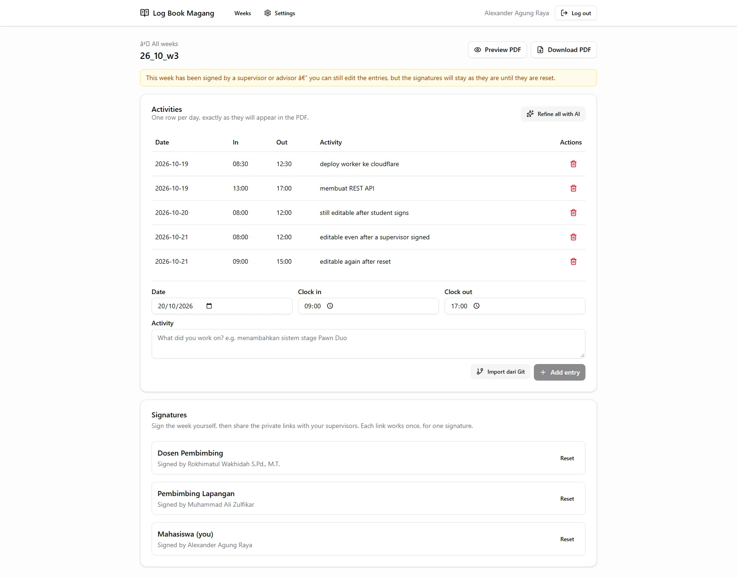Add entry to the activities table
Screen dimensions: 737x578
click(x=560, y=372)
